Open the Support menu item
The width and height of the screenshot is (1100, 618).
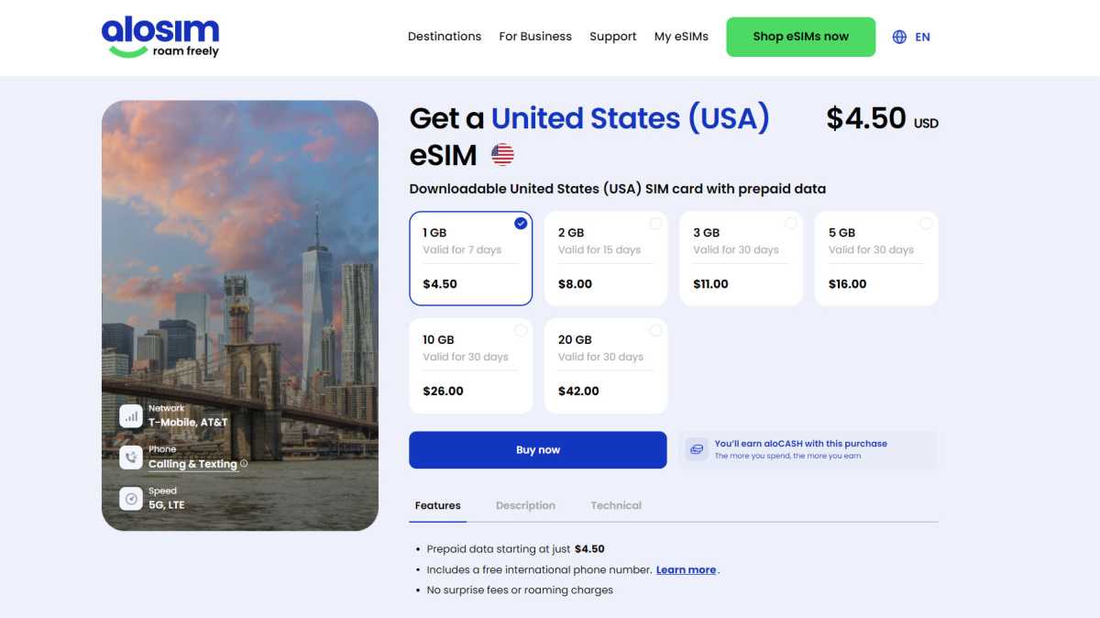pyautogui.click(x=613, y=37)
